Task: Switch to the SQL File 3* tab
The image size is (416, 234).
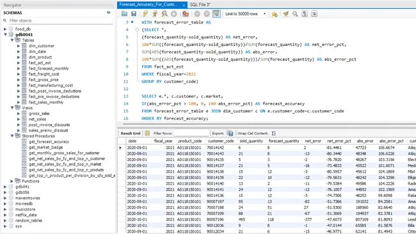Action: click(200, 4)
